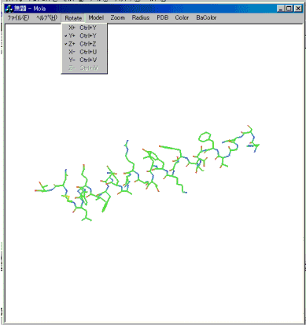This screenshot has width=306, height=327.
Task: Select Y- Ctrl+V rotation entry
Action: coord(84,60)
